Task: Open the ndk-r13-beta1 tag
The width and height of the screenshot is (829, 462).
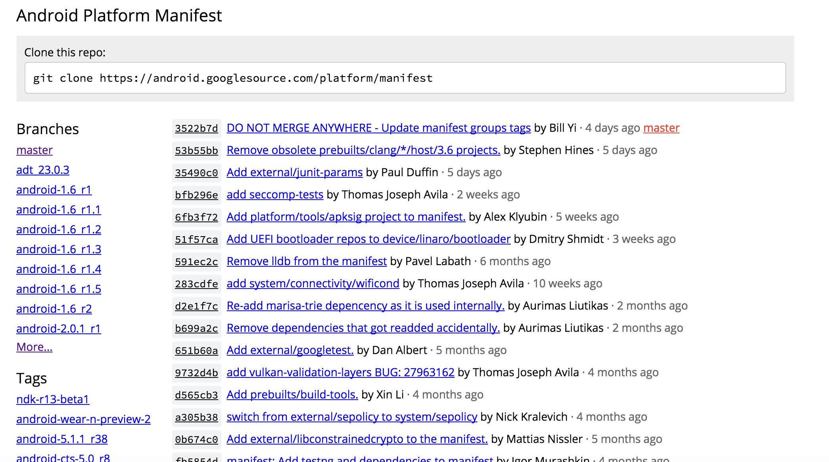Action: pyautogui.click(x=53, y=399)
